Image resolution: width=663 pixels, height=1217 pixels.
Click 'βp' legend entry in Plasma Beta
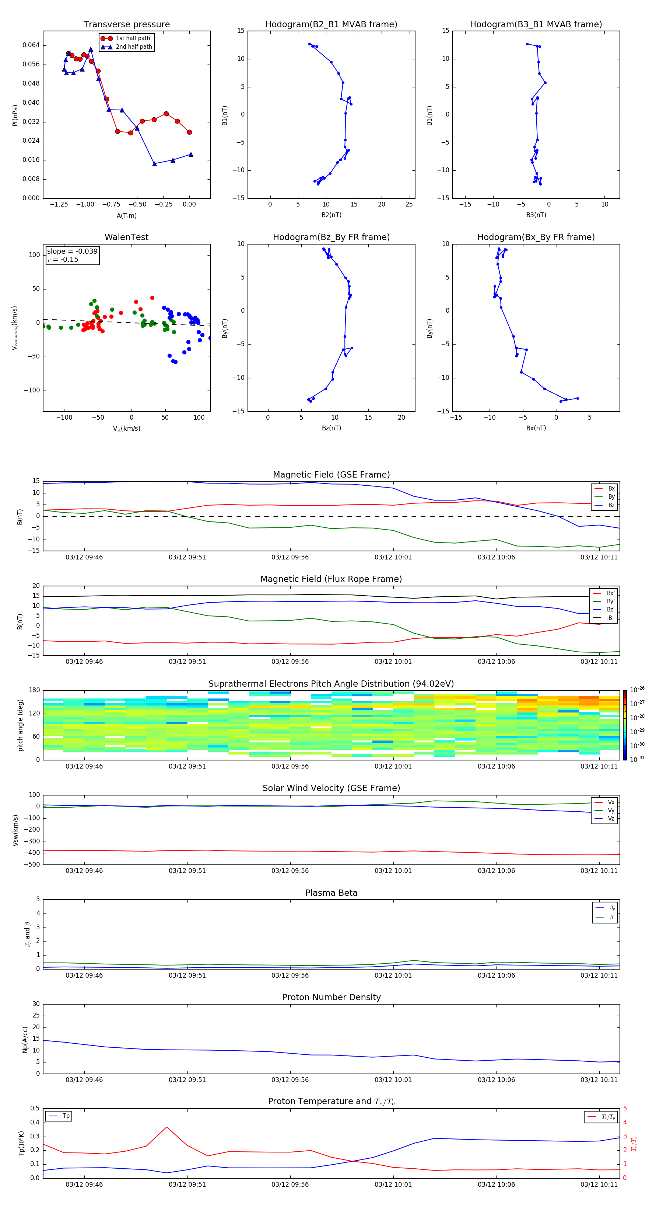coord(605,908)
